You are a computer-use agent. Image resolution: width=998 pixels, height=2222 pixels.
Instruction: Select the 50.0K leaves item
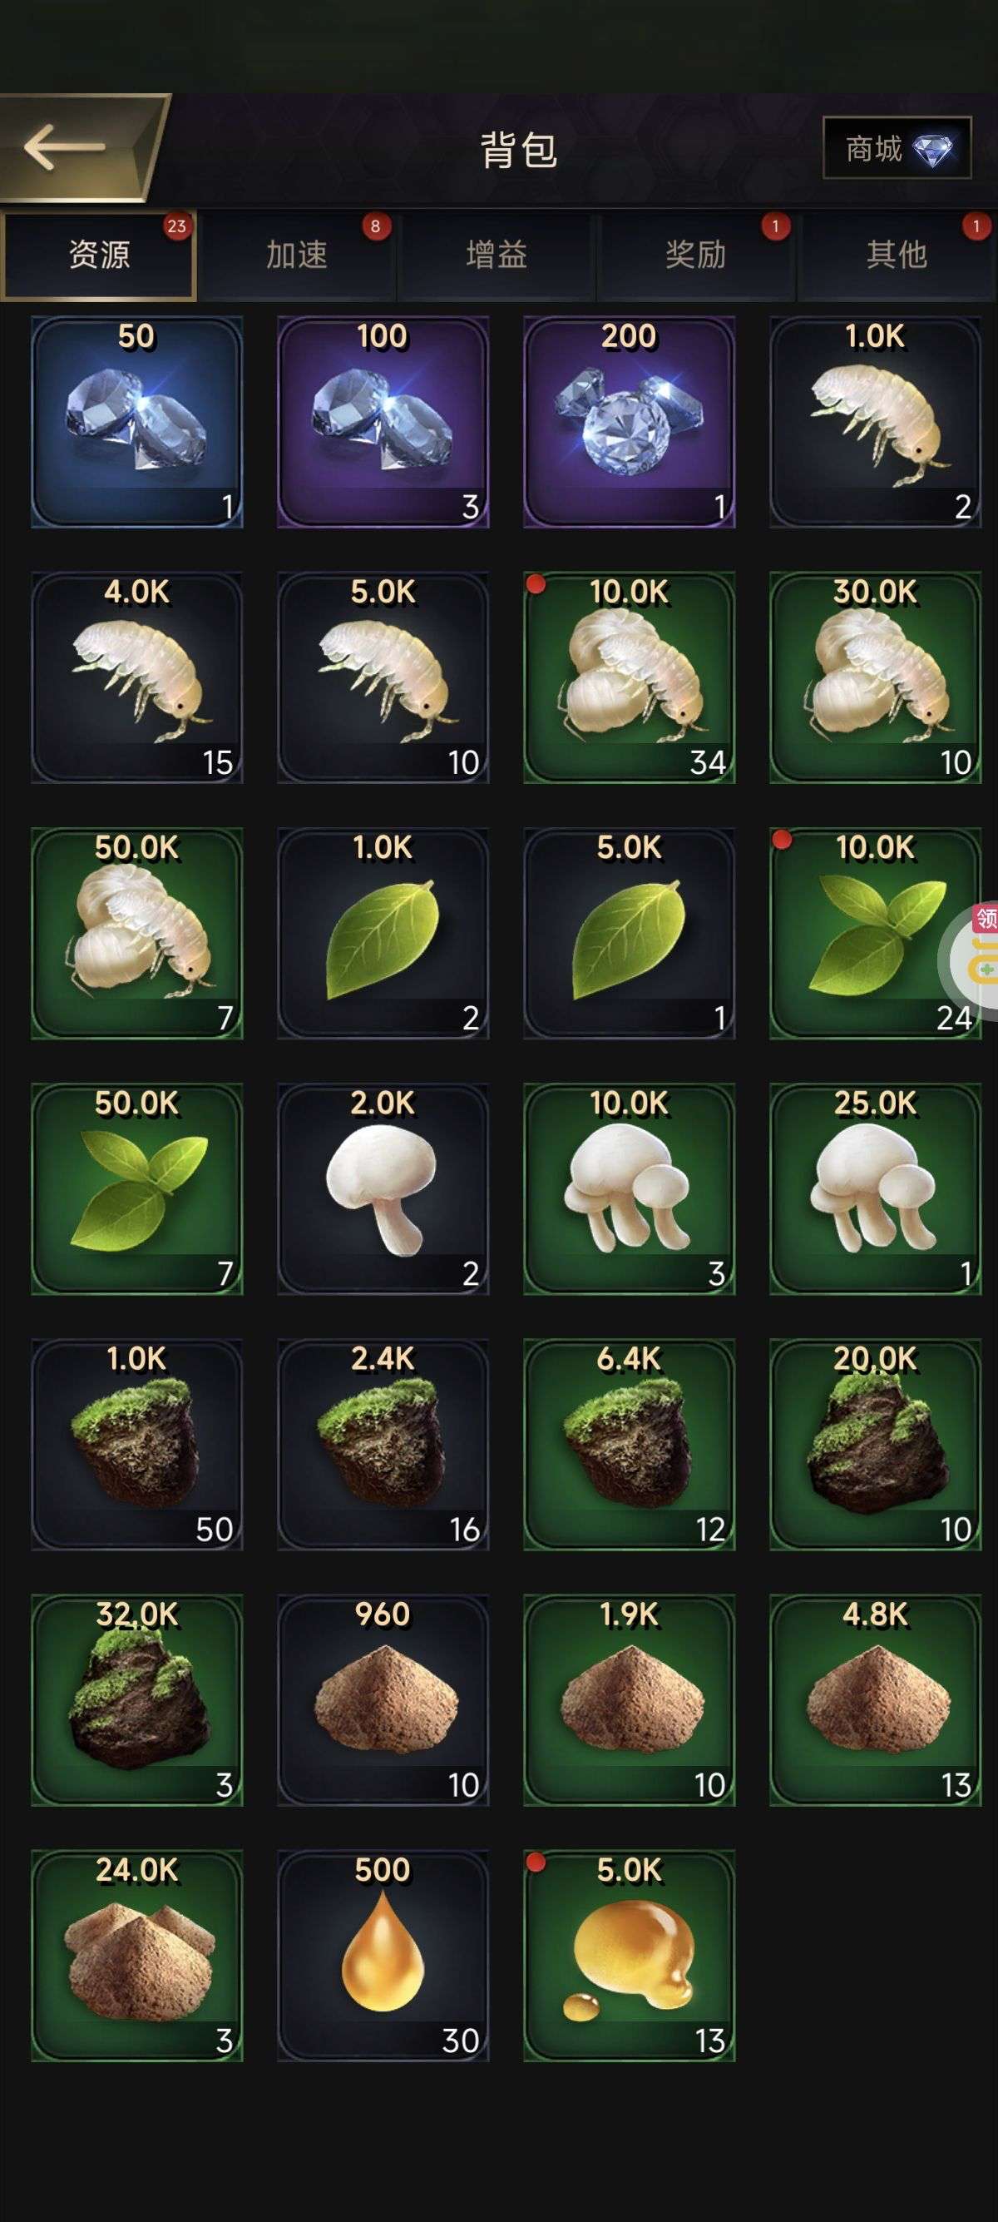(137, 1188)
